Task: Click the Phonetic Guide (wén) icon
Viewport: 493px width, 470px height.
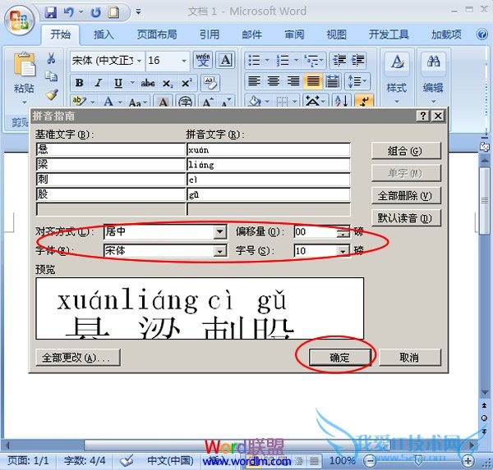Action: [203, 61]
